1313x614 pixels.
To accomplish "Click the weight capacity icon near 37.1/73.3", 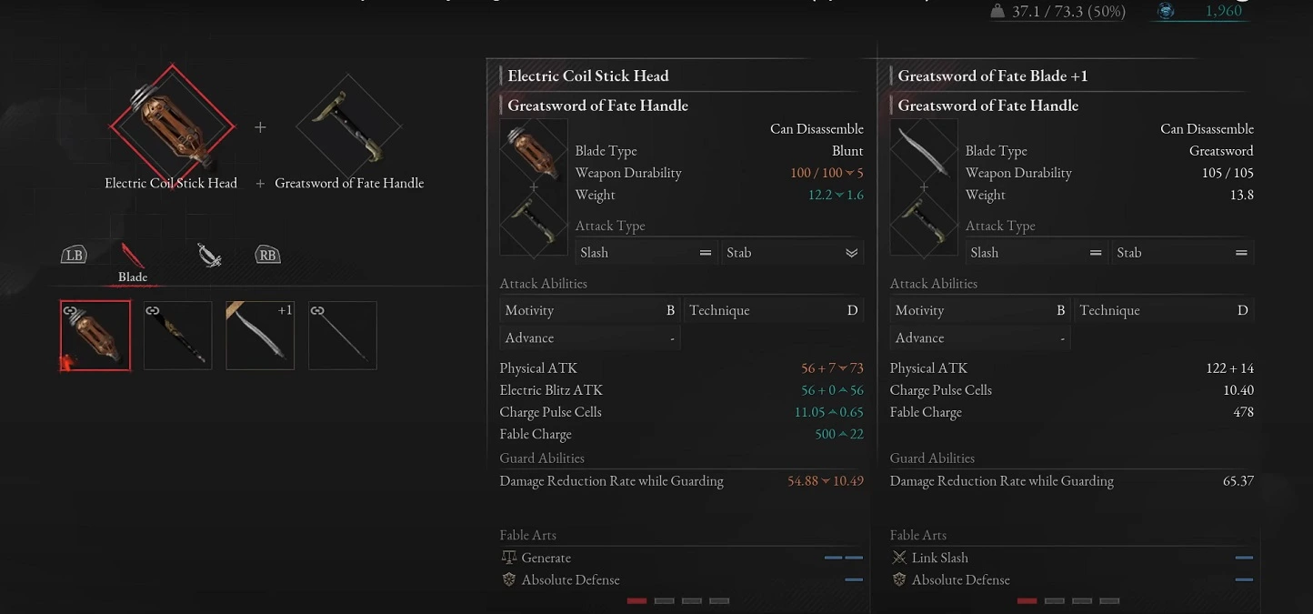I will point(997,12).
